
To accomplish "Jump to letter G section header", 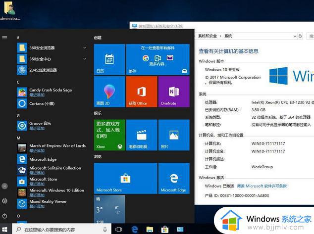I will click(x=18, y=116).
